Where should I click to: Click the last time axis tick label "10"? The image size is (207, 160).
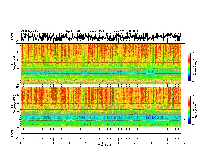pos(184,143)
